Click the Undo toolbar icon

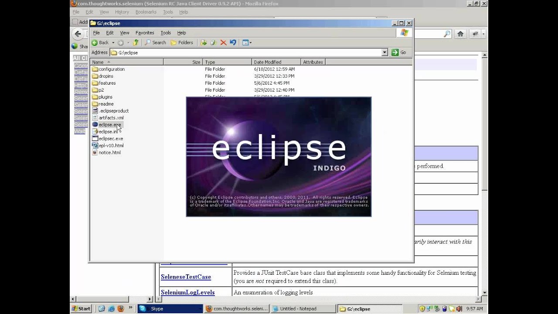(233, 42)
